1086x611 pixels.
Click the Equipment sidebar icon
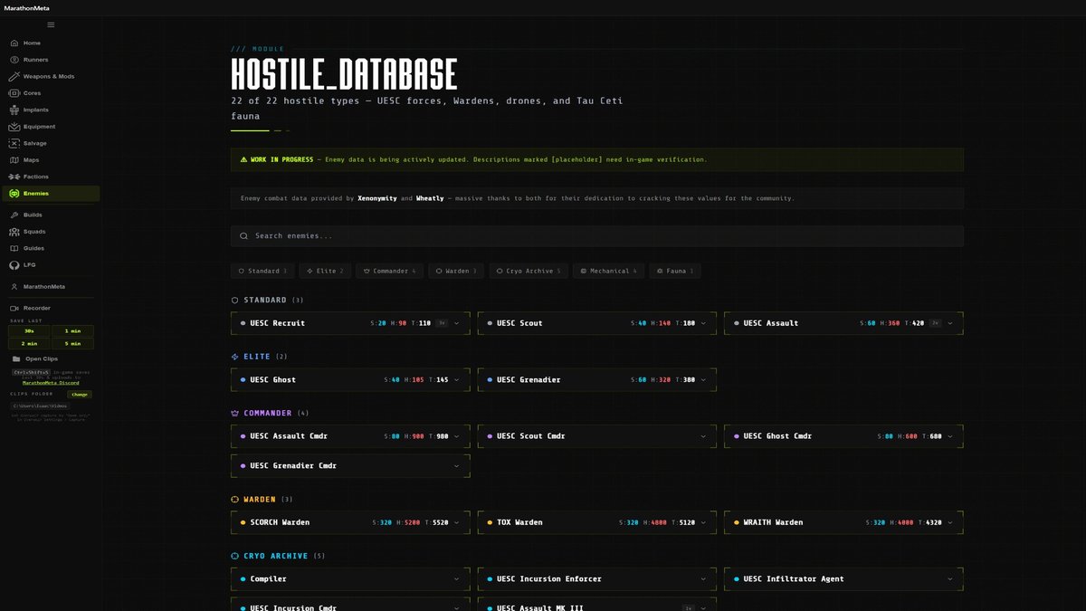point(14,127)
